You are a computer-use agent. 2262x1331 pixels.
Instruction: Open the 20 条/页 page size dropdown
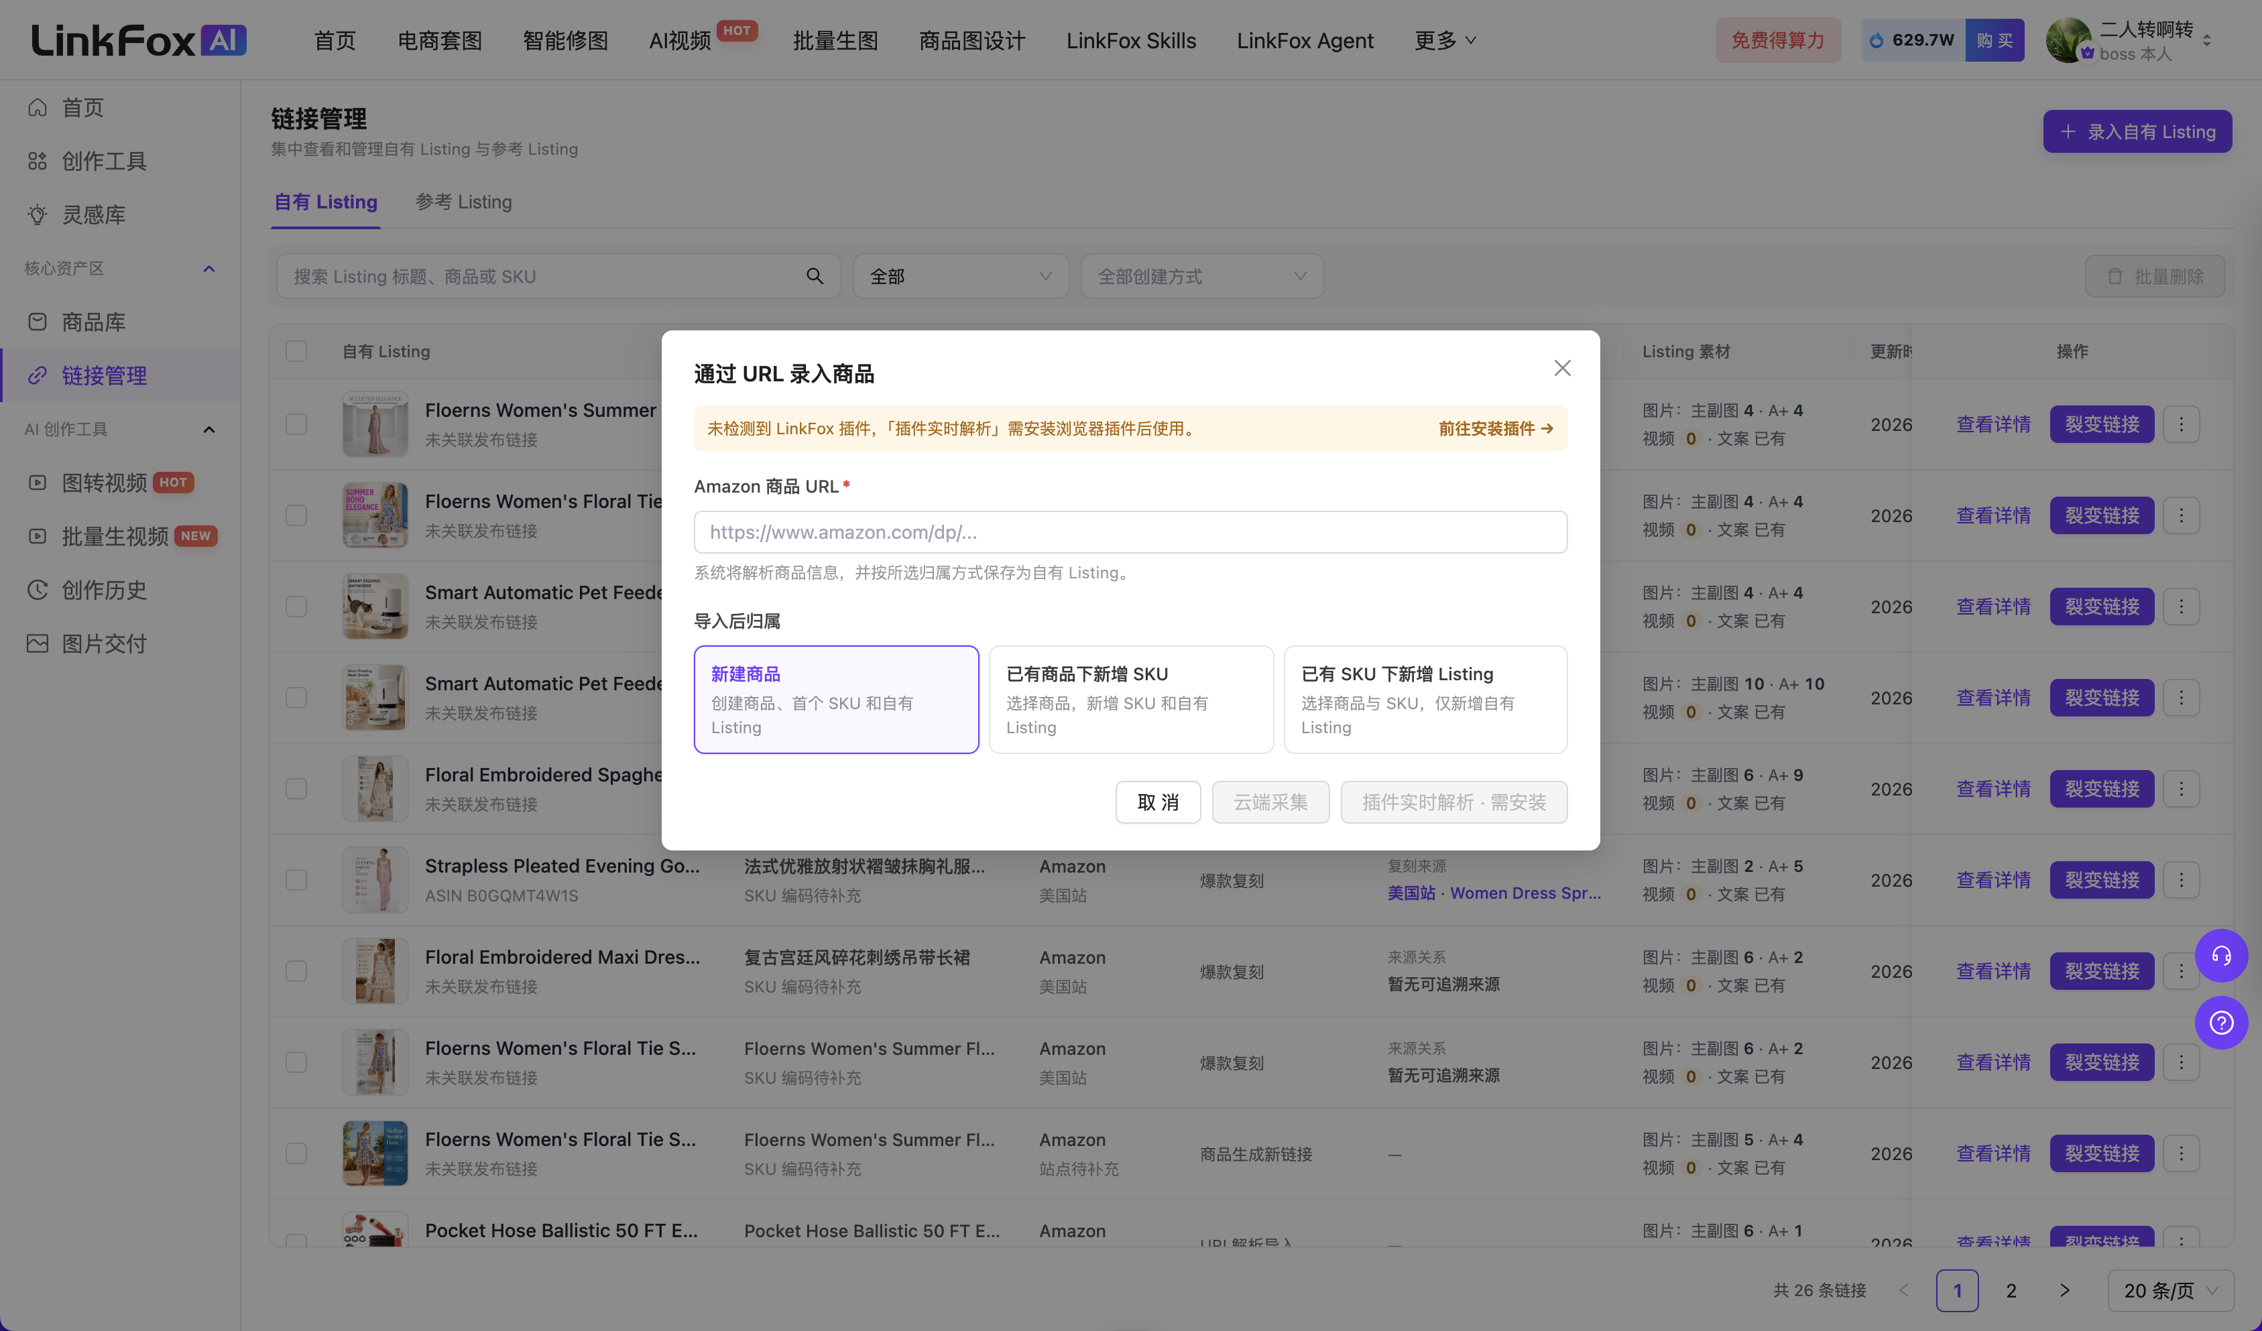click(2170, 1291)
